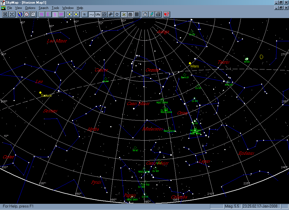Click the NGC 2451 cluster in Puppis

[x=132, y=197]
